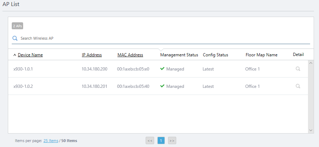Screen dimensions: 319x147
Task: Open detail magnifier for x930-1.0.1
Action: point(298,69)
